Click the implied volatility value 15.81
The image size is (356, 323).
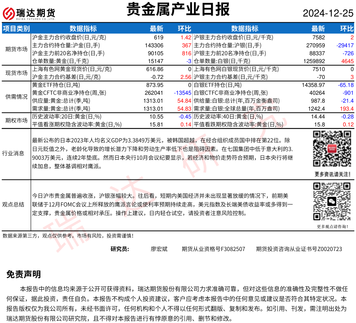click(x=156, y=125)
